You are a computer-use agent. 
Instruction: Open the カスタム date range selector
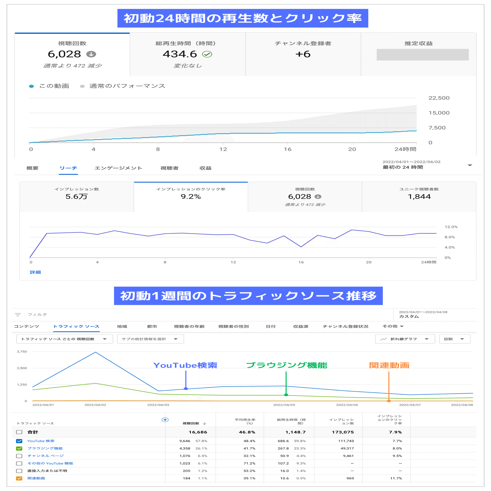(435, 315)
